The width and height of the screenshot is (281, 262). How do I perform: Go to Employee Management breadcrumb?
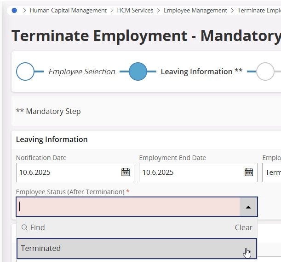tap(195, 10)
